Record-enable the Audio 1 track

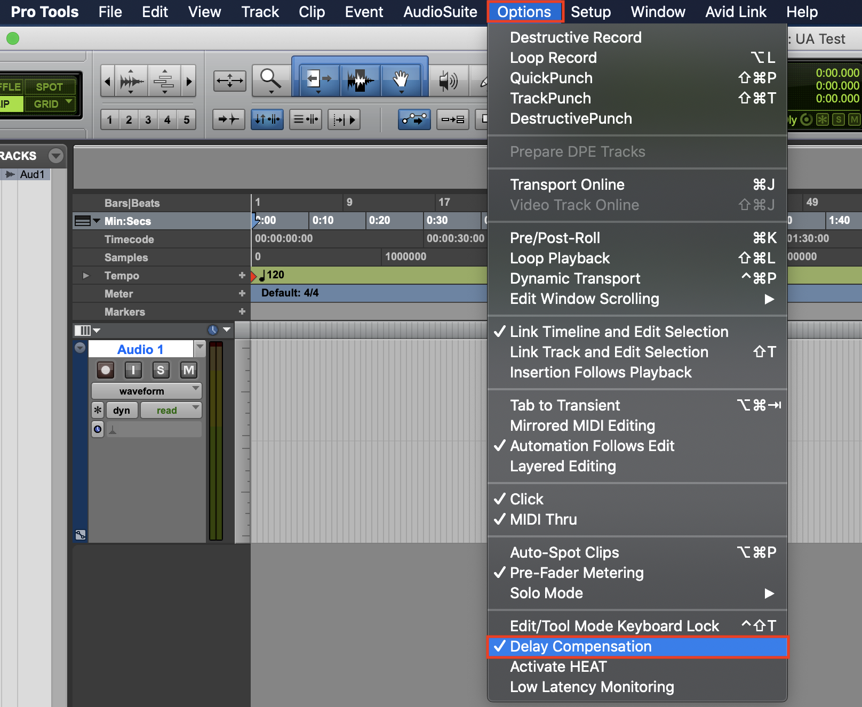(x=106, y=370)
